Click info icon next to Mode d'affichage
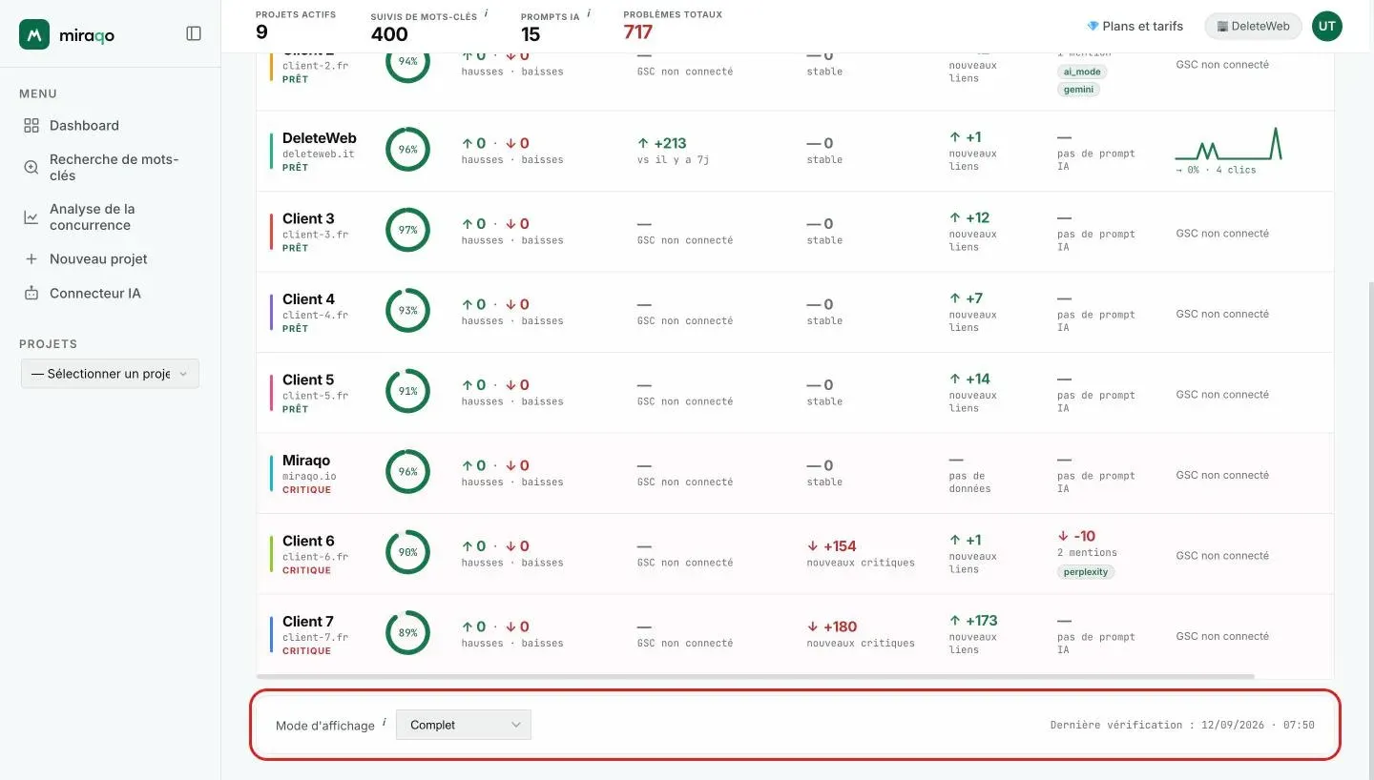This screenshot has height=780, width=1374. click(x=384, y=722)
